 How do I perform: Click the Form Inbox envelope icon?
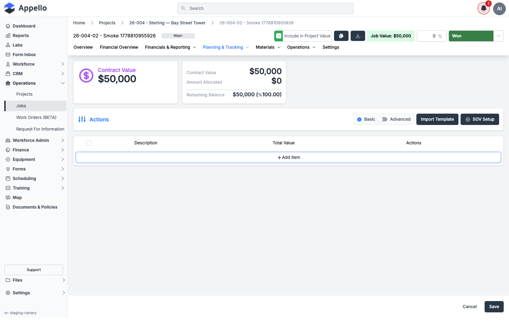point(8,55)
